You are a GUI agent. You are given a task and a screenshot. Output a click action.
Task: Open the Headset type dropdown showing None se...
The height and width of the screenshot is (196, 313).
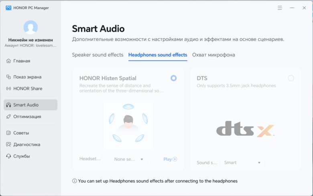(x=125, y=159)
